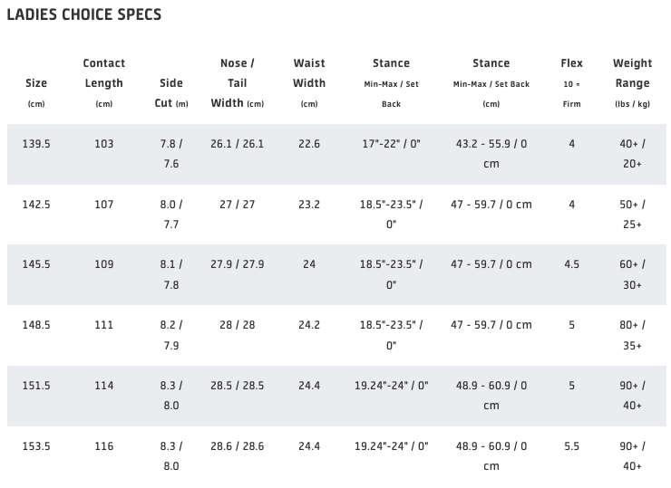
Task: Click the Ladies Choice Specs heading
Action: click(x=84, y=14)
